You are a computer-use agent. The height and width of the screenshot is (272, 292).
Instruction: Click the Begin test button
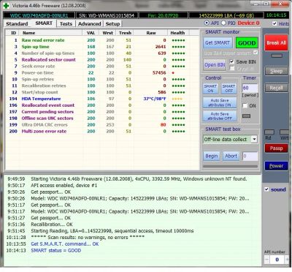tap(212, 156)
